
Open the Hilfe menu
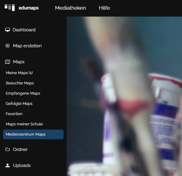(104, 8)
